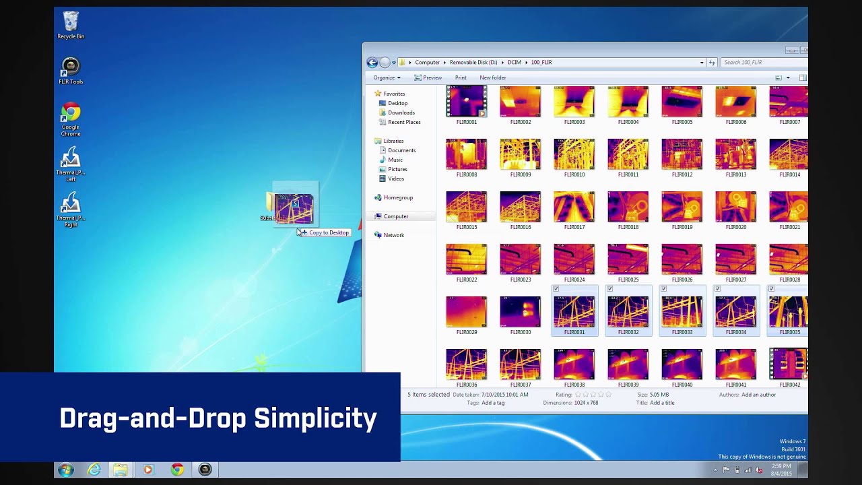Change the view with the views icon
This screenshot has width=862, height=485.
778,77
